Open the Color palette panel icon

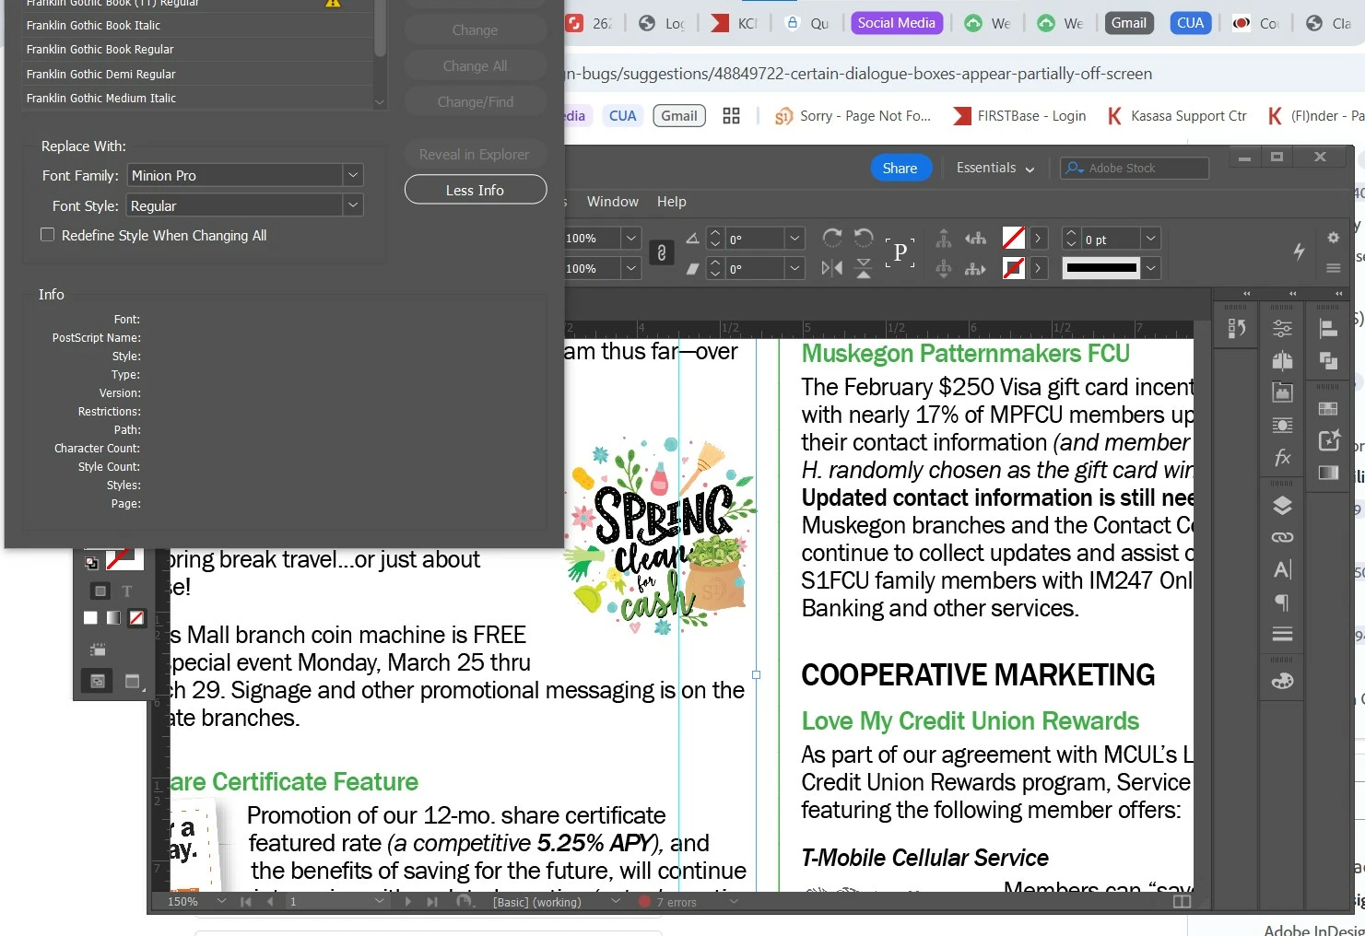(1282, 682)
